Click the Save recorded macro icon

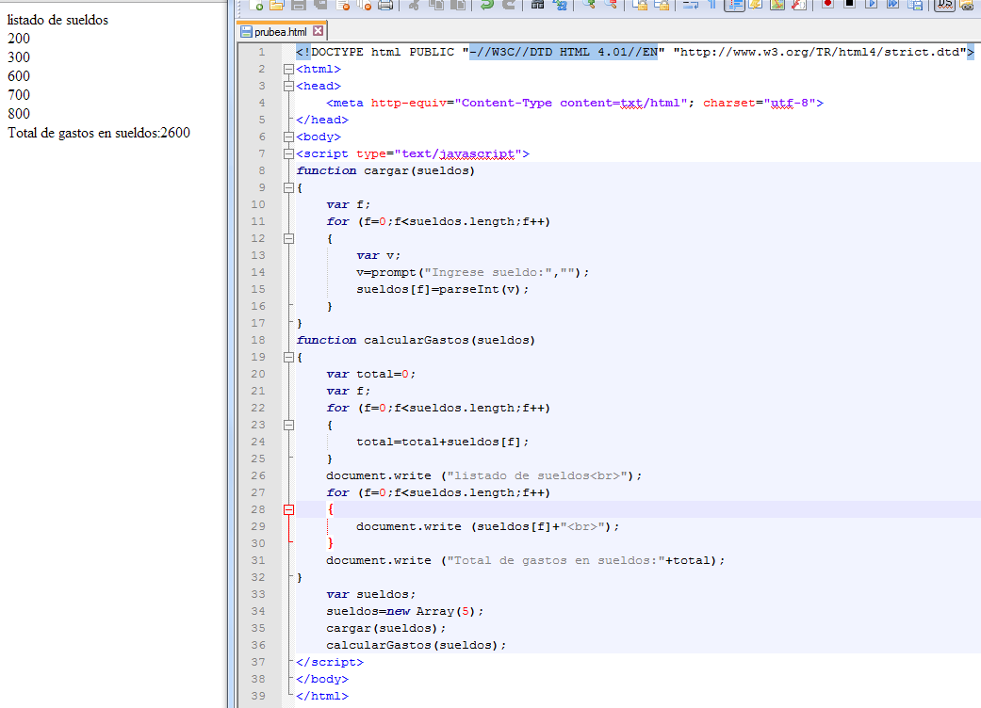point(915,5)
